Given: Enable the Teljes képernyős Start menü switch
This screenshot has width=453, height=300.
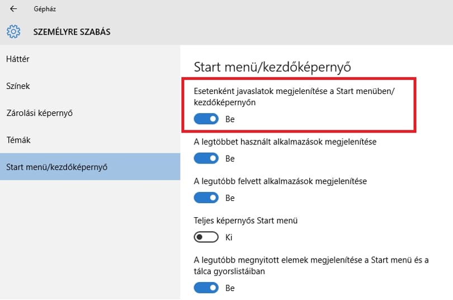Looking at the screenshot, I should pos(206,237).
